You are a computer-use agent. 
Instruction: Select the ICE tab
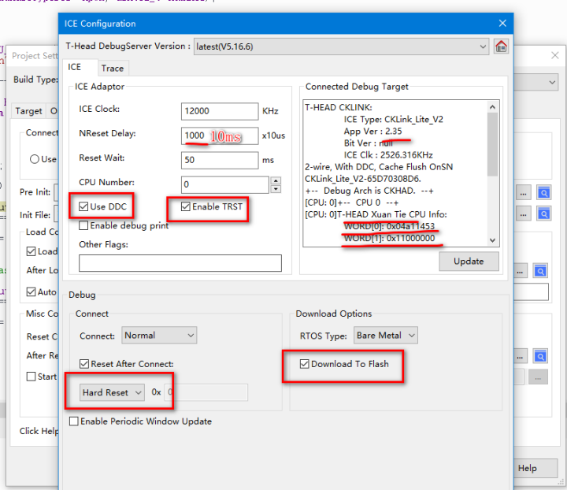[x=74, y=68]
